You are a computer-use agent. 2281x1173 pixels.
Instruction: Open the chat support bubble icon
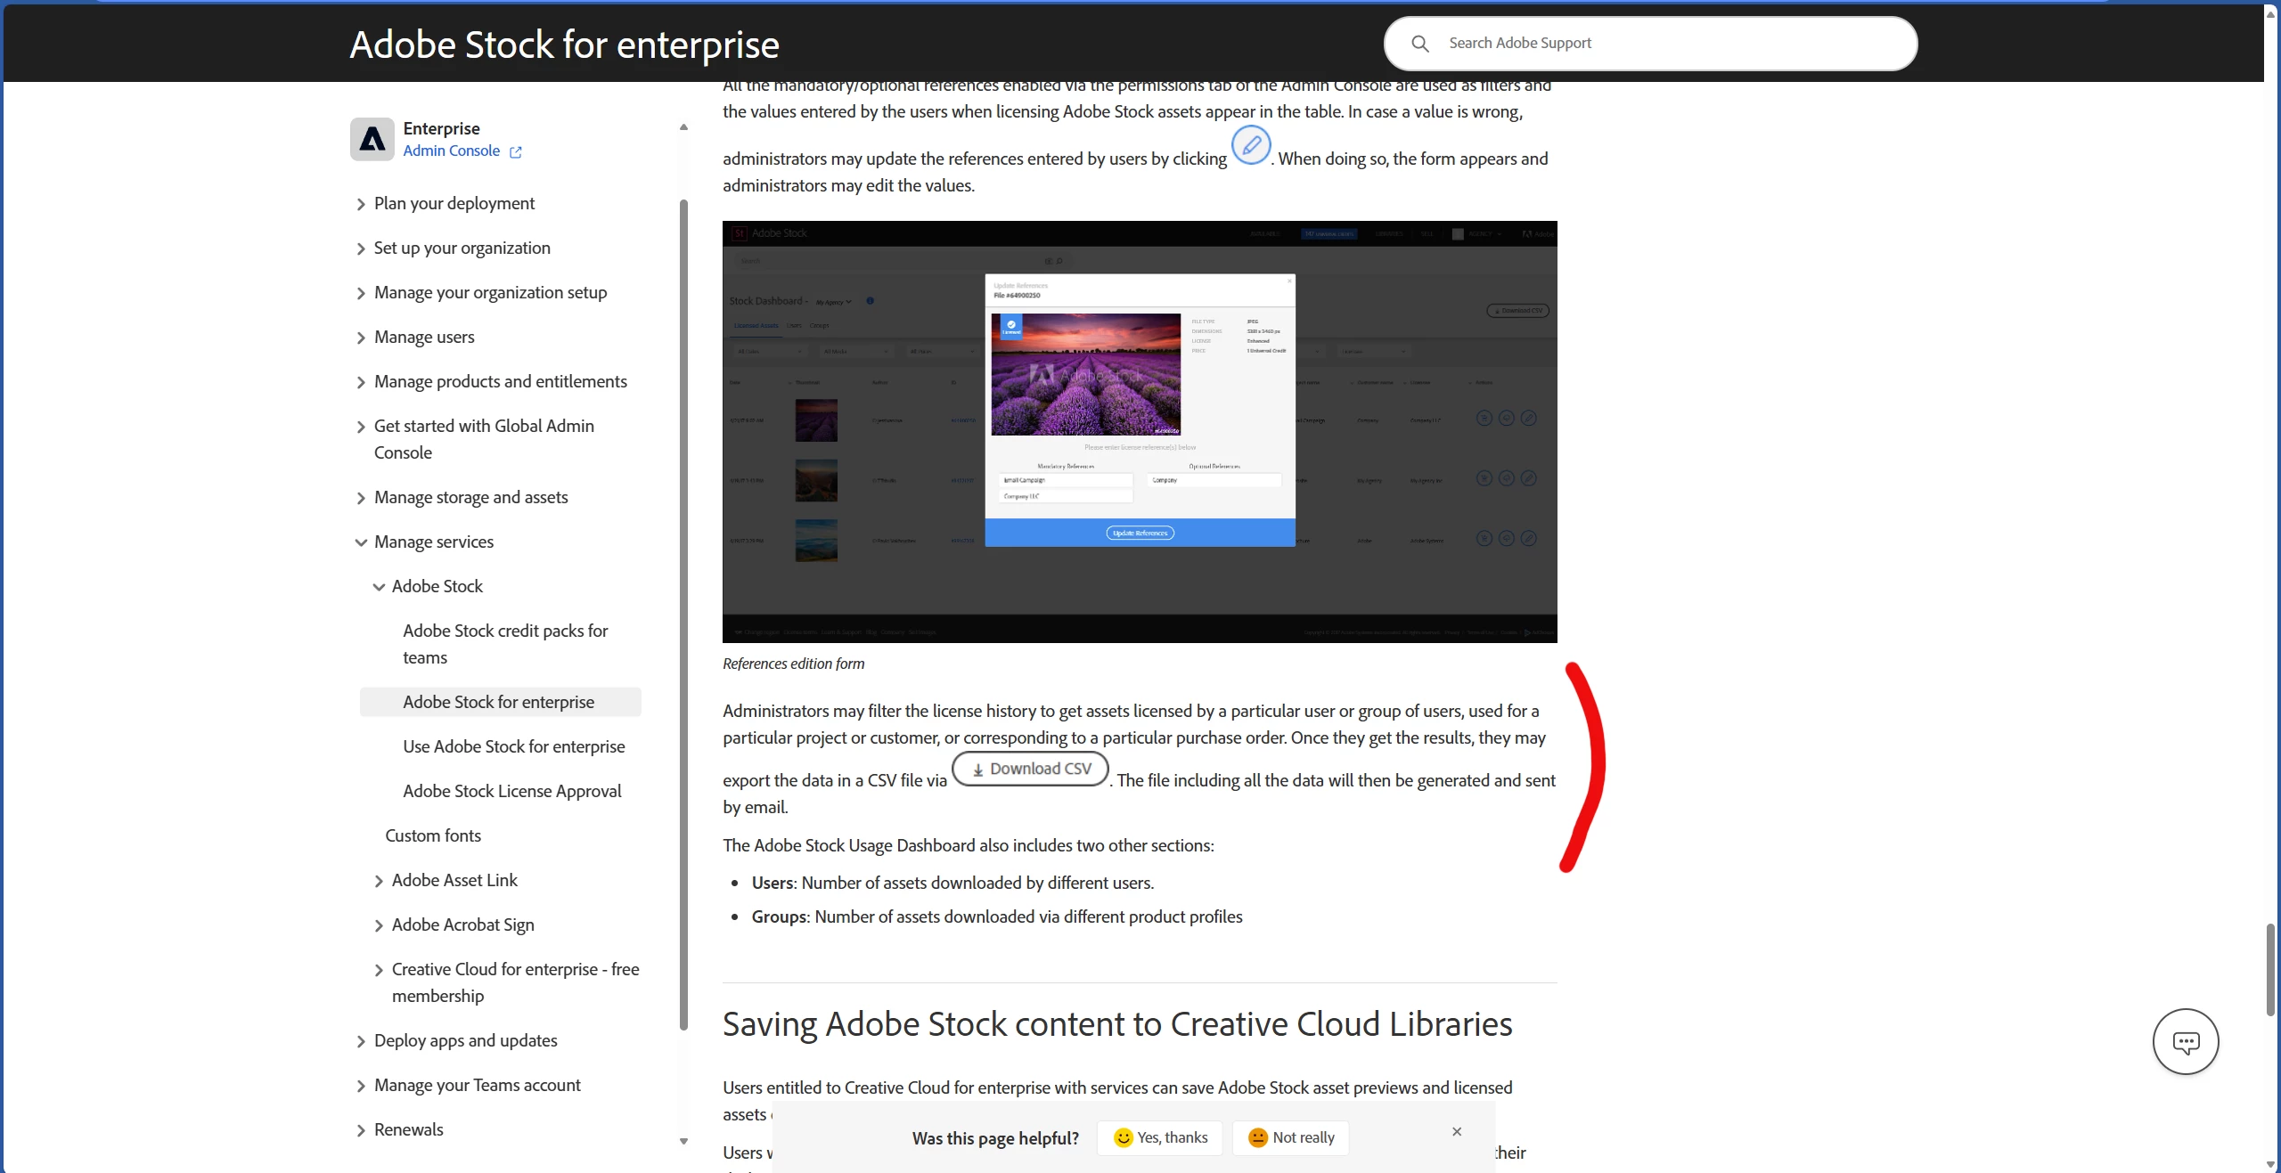coord(2185,1041)
